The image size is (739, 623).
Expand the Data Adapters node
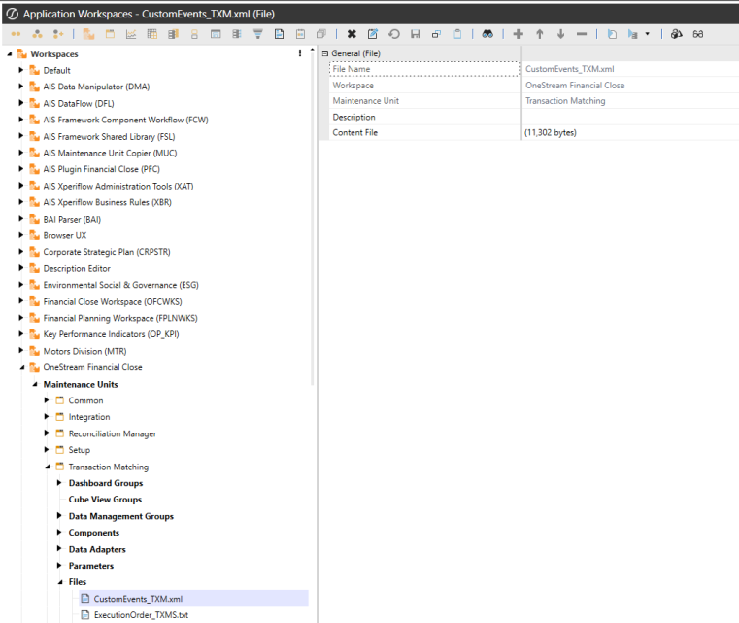point(59,548)
